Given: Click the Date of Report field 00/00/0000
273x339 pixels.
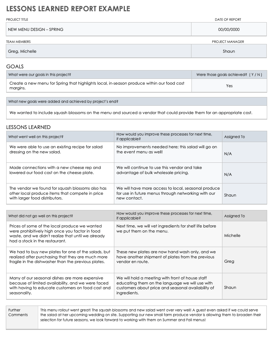Looking at the screenshot, I should [229, 29].
